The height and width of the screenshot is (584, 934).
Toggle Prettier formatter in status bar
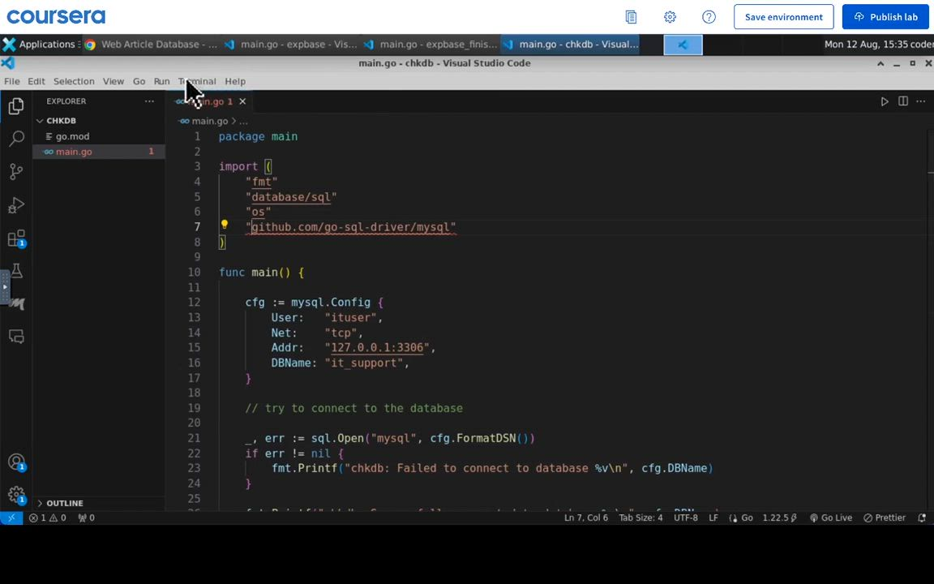[885, 517]
